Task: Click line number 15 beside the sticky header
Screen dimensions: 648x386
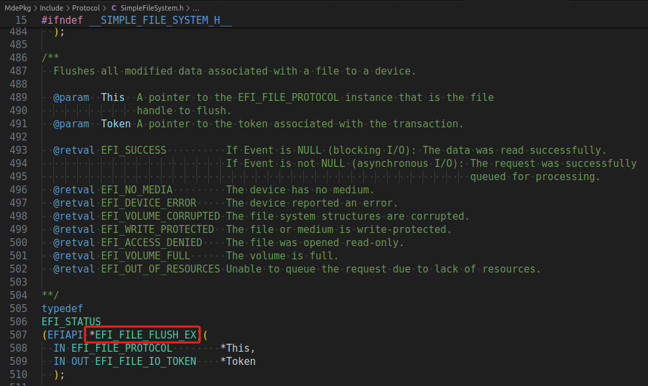Action: coord(21,20)
